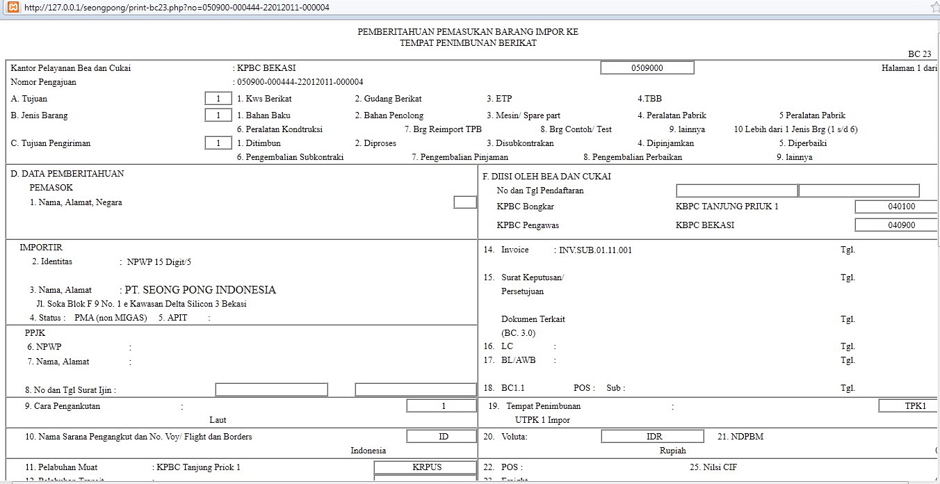Click the A. Tujuan code box containing 1

pos(218,98)
